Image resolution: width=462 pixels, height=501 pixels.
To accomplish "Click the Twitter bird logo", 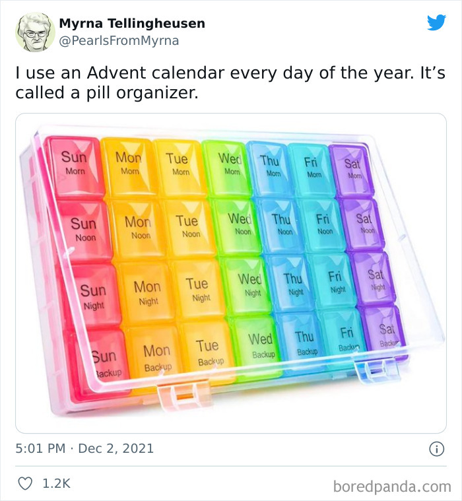I will point(436,22).
